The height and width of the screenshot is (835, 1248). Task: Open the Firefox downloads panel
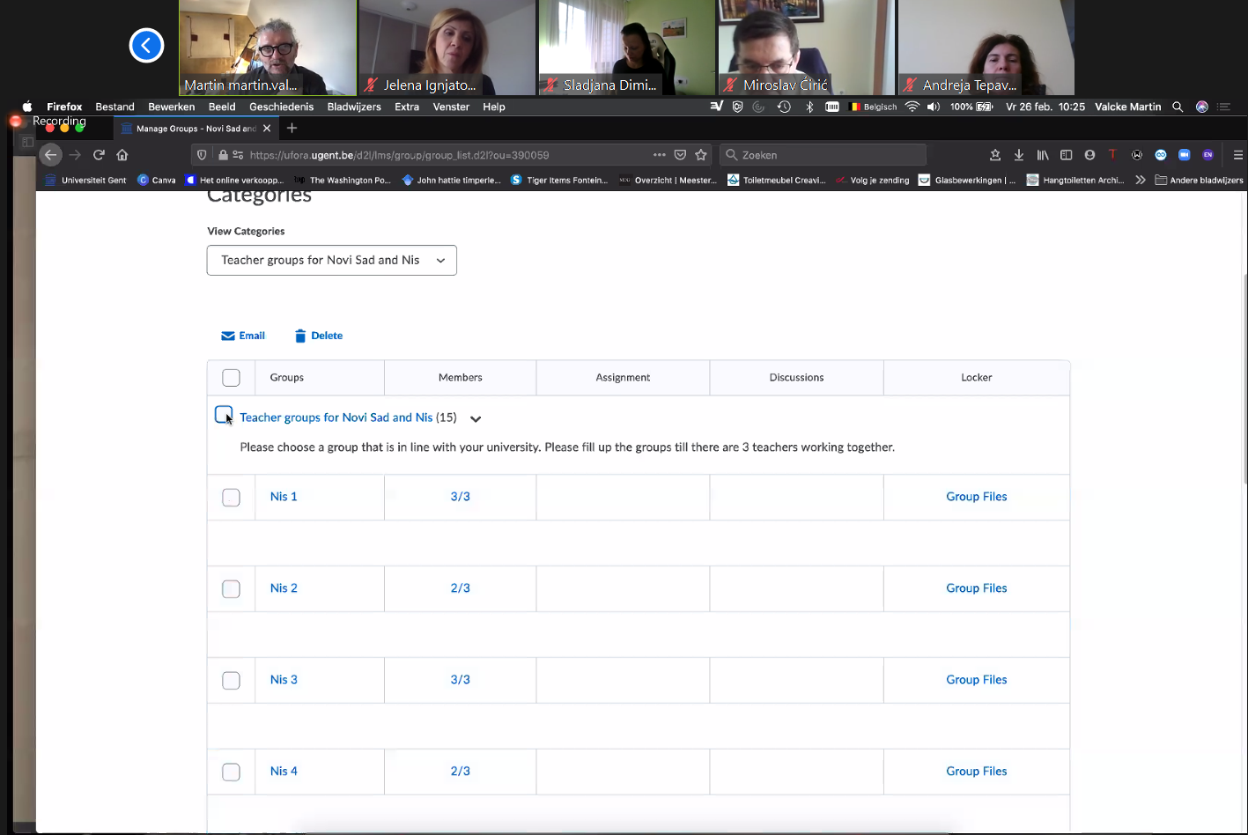point(1019,155)
